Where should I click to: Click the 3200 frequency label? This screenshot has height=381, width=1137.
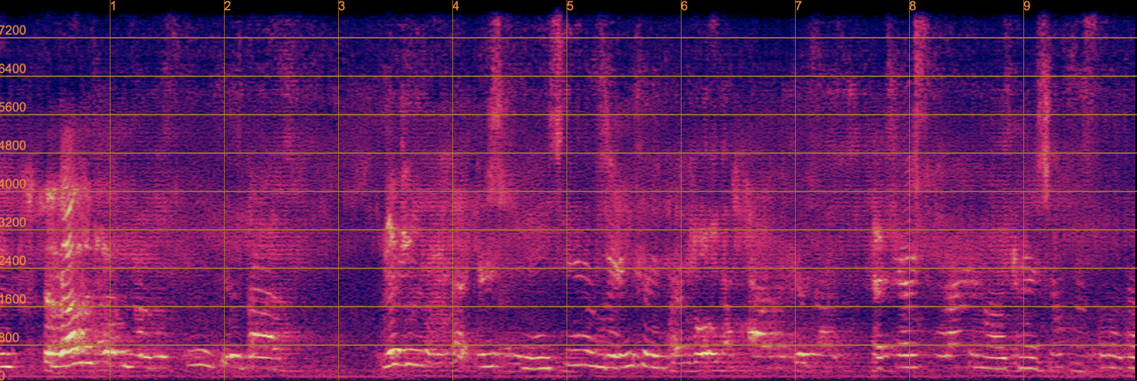coord(13,223)
